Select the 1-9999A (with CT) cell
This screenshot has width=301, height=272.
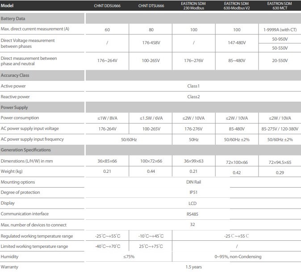tap(280, 30)
